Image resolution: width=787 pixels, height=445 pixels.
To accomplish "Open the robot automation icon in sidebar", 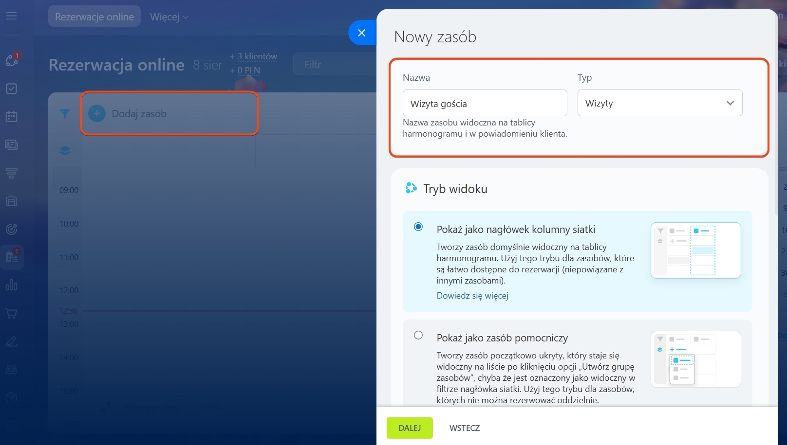I will coord(11,369).
